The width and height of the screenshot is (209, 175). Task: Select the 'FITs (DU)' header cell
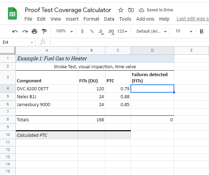click(x=92, y=78)
